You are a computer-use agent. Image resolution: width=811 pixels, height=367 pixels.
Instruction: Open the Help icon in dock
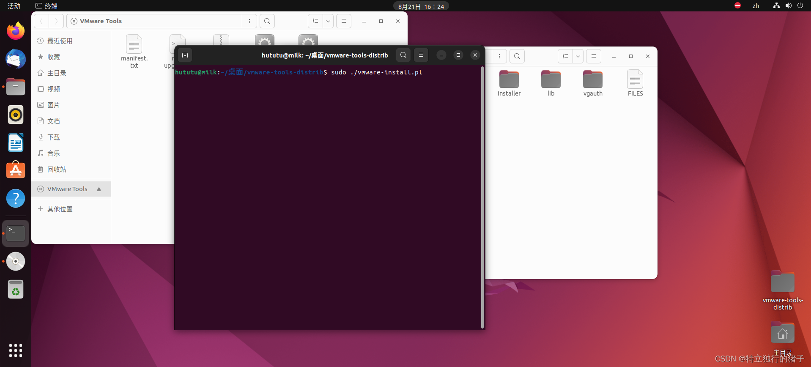(x=16, y=198)
